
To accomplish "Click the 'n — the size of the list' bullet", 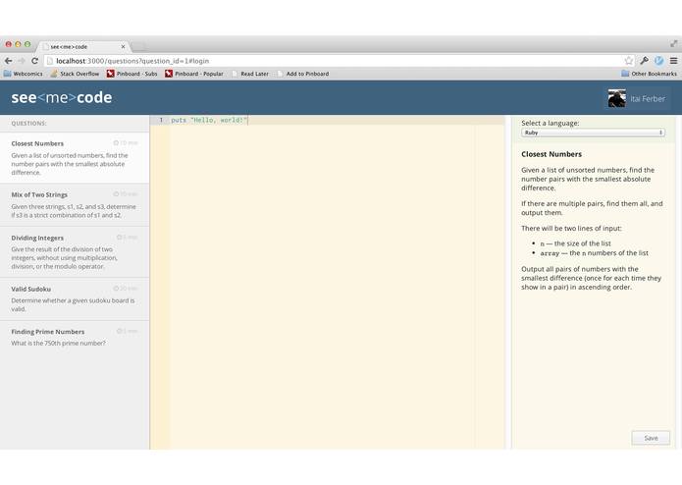I will [x=575, y=243].
